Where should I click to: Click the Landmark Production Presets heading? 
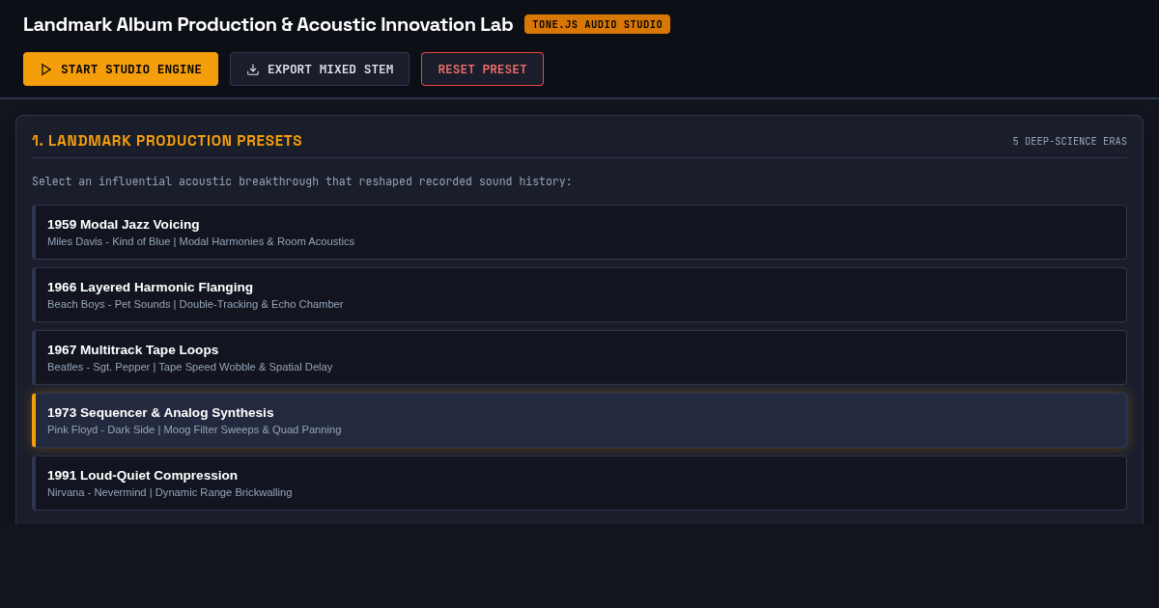click(167, 141)
